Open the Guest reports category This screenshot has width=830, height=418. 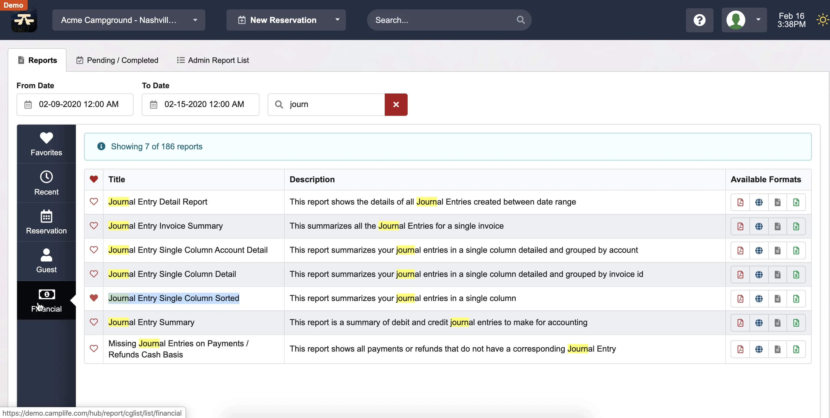click(x=46, y=260)
